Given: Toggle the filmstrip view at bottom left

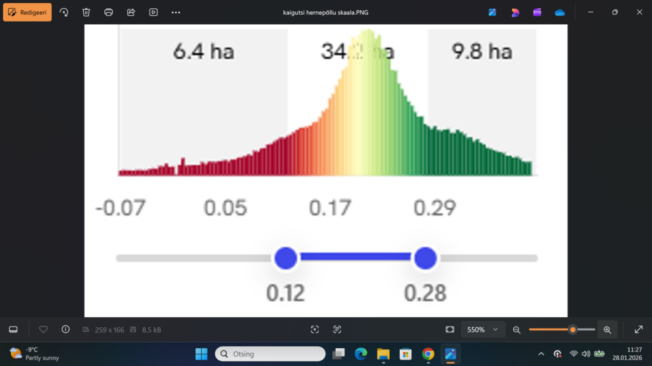Looking at the screenshot, I should 13,330.
